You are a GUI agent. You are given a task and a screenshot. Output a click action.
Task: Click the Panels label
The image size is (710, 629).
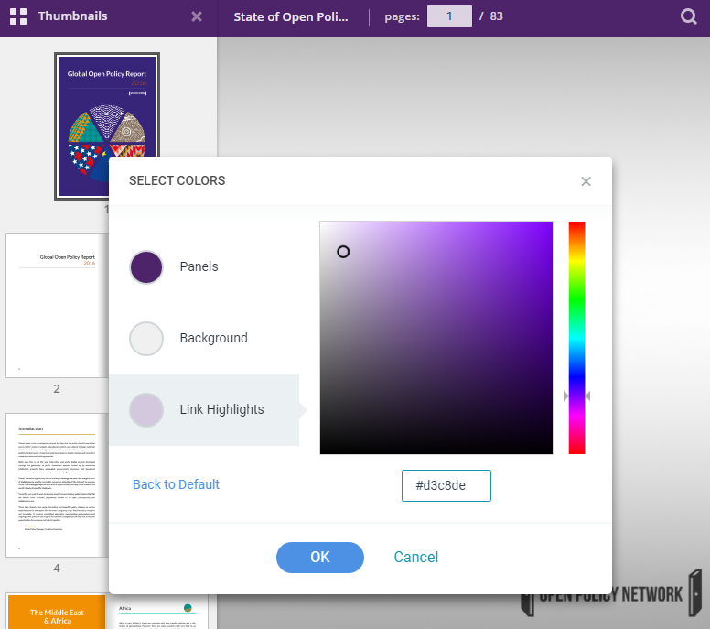coord(199,267)
